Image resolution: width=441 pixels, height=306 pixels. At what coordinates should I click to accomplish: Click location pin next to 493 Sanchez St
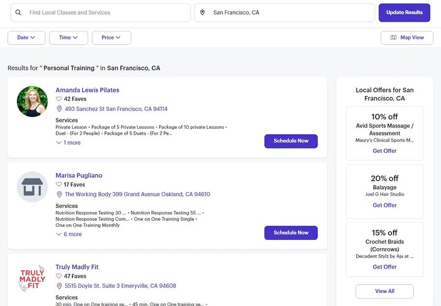[x=59, y=109]
